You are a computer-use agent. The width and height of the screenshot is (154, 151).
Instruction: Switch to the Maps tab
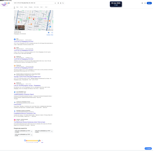point(18,7)
